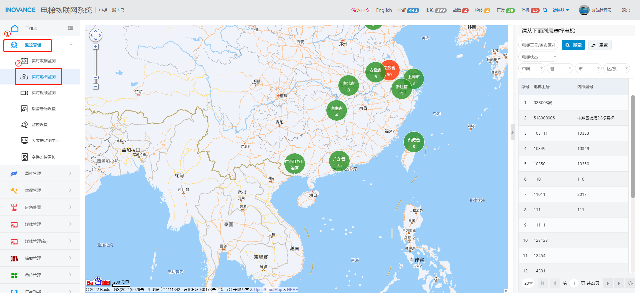The height and width of the screenshot is (293, 640).
Task: Click the elevator list vertical scrollbar
Action: click(633, 146)
